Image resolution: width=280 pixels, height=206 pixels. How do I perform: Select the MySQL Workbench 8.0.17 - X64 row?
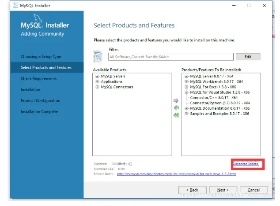tap(216, 81)
